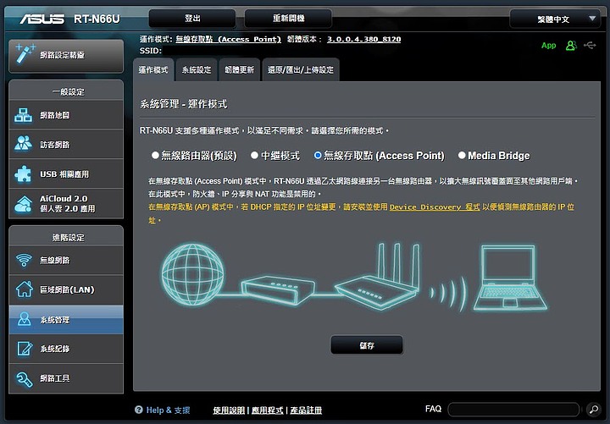610x424 pixels.
Task: Click the 系統紀錄 notepad icon
Action: click(25, 349)
